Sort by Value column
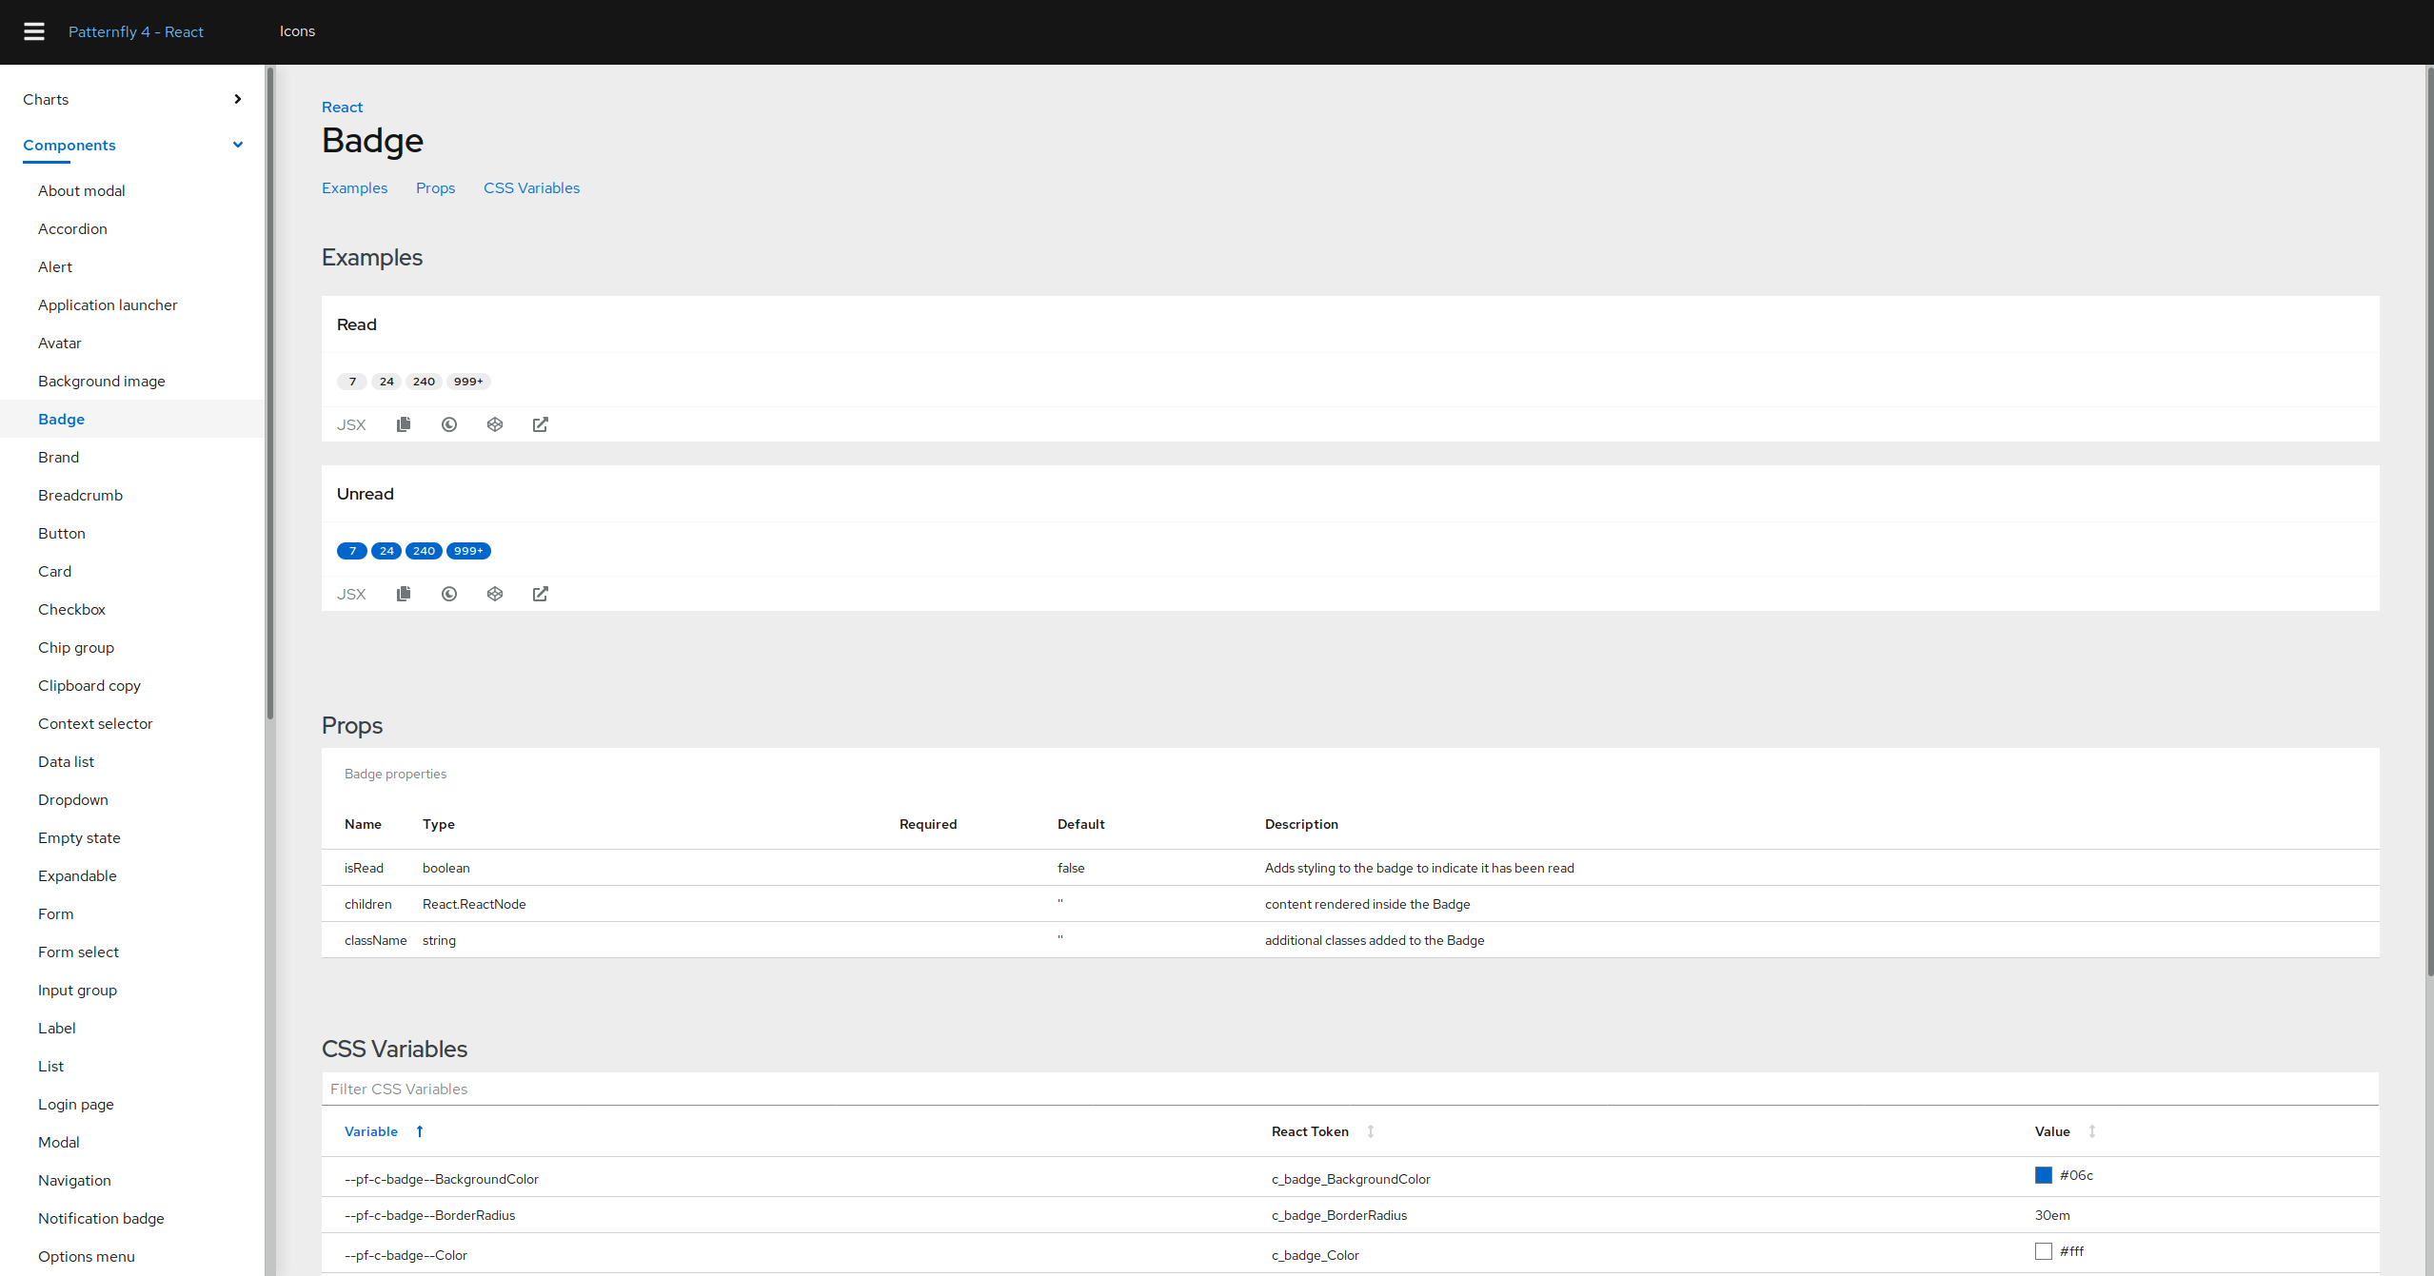This screenshot has width=2434, height=1276. click(x=2092, y=1131)
